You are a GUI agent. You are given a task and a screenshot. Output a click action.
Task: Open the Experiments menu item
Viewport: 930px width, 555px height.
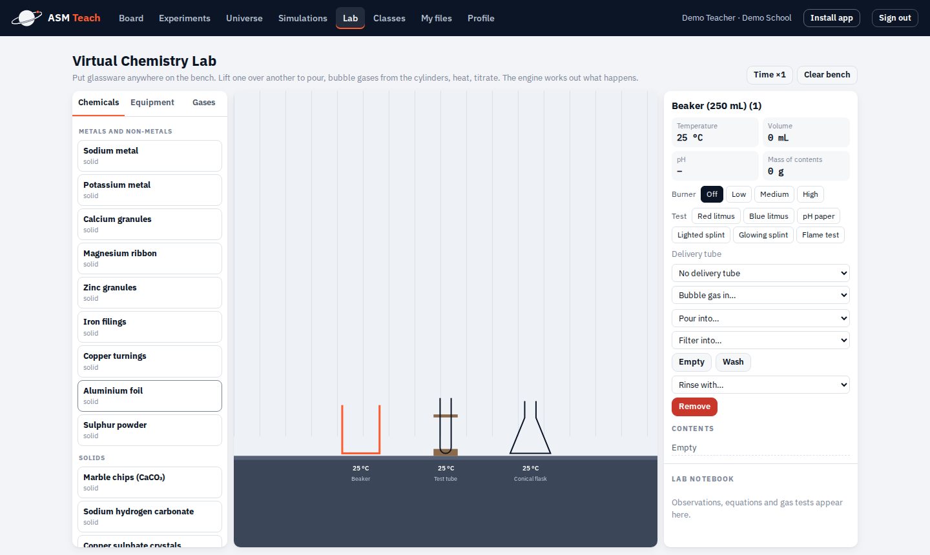(185, 18)
